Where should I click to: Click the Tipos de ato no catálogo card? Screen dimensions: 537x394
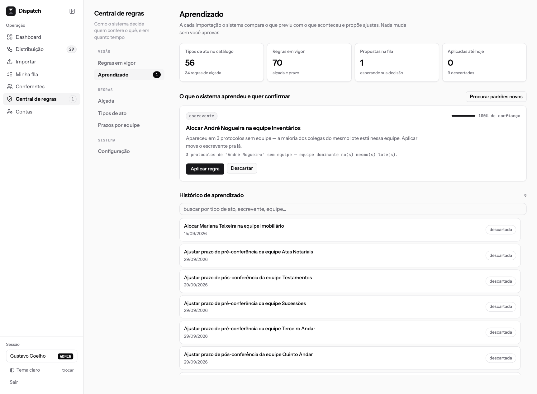click(x=221, y=63)
